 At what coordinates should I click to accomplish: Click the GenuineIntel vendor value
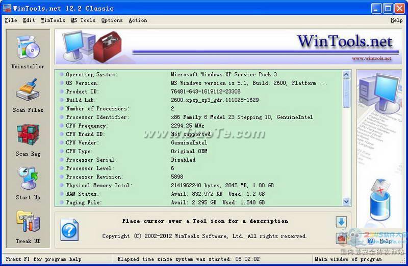tap(189, 143)
